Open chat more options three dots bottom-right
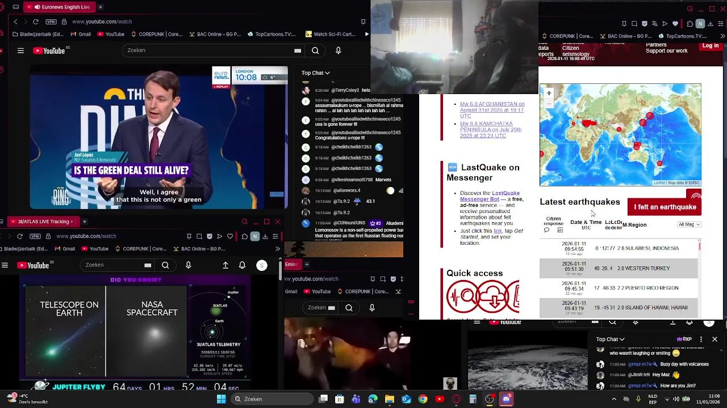The image size is (727, 408). pyautogui.click(x=701, y=339)
